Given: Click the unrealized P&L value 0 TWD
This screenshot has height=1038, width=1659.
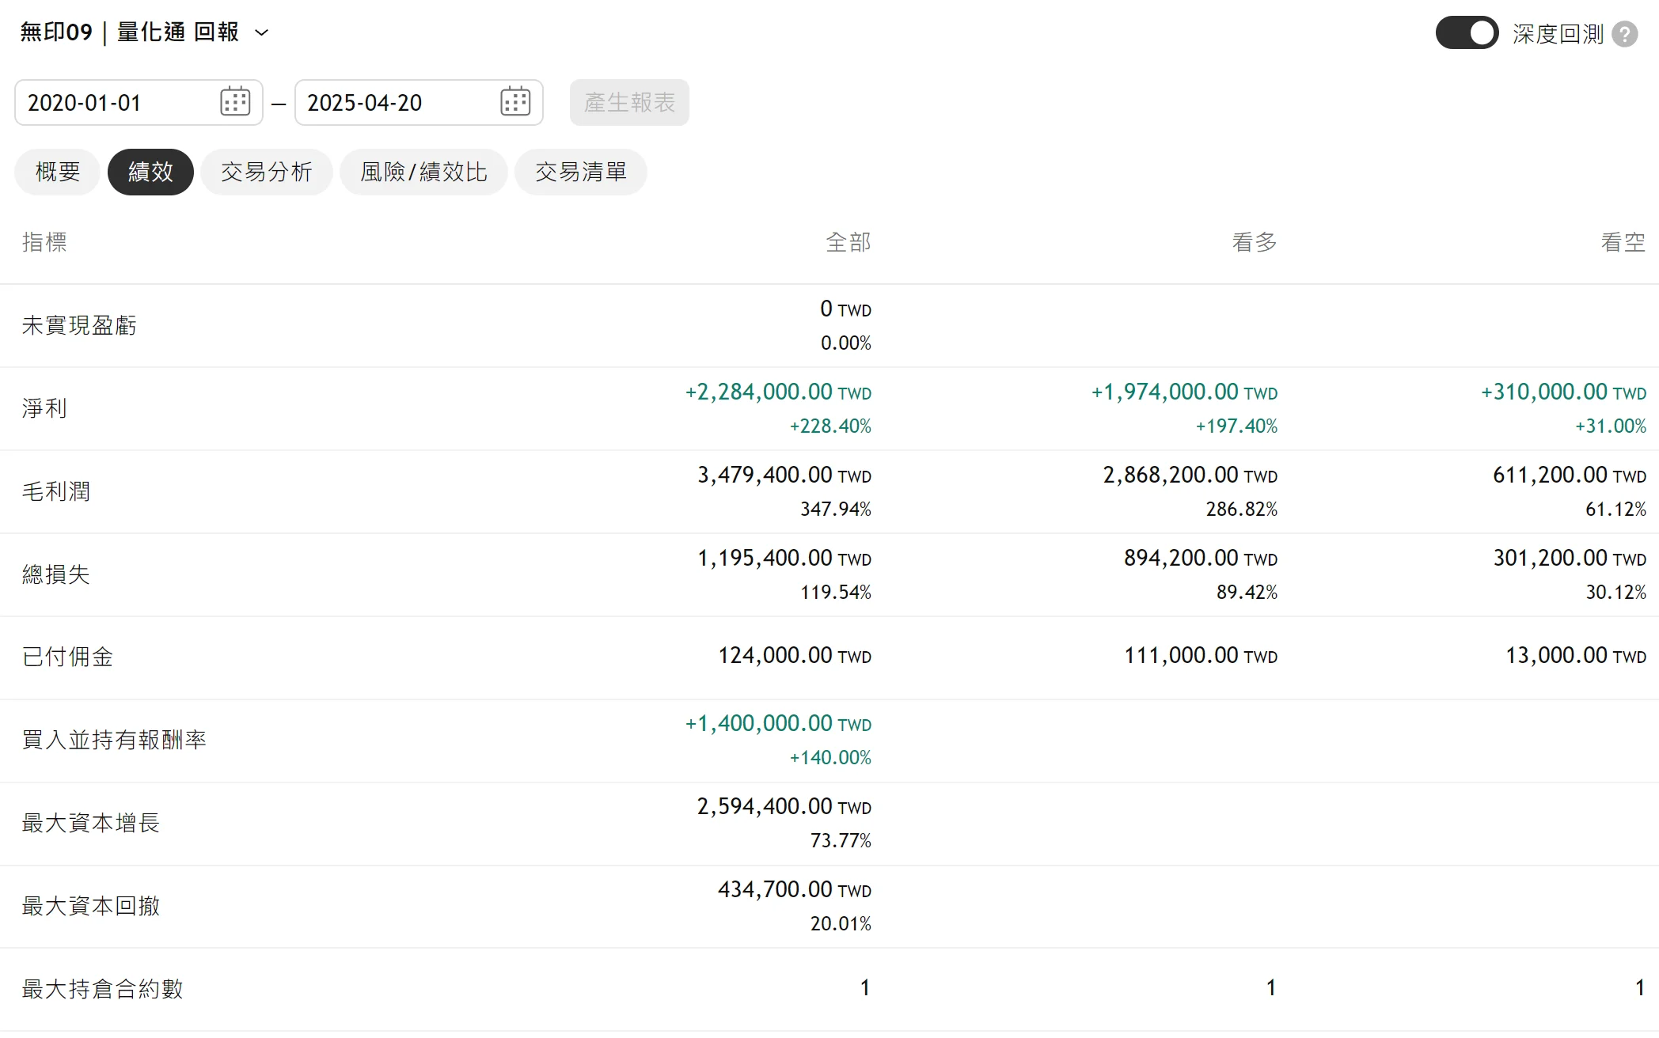Looking at the screenshot, I should (x=845, y=309).
